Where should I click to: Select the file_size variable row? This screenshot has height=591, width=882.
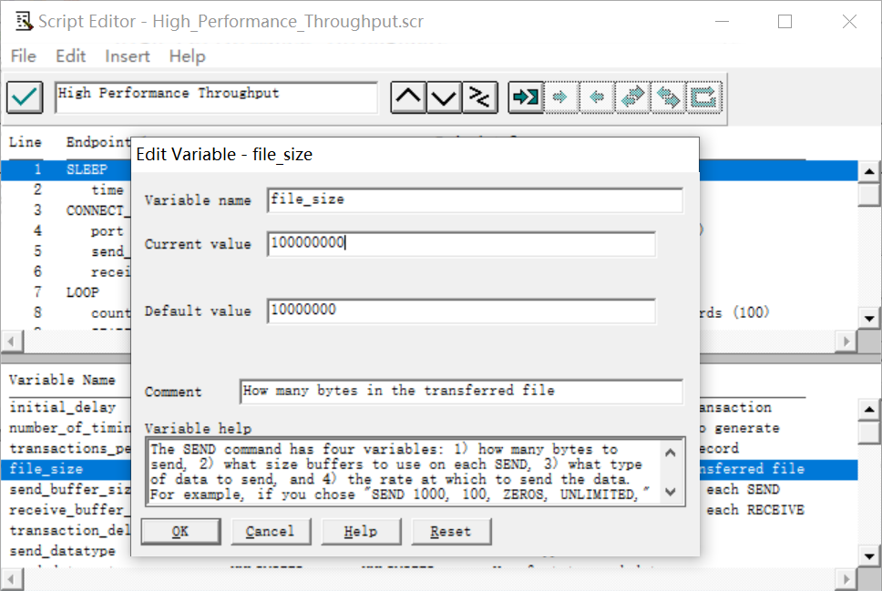click(x=67, y=469)
